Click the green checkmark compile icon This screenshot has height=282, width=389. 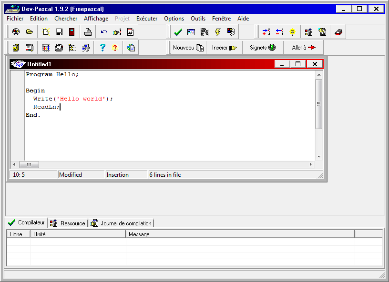178,32
